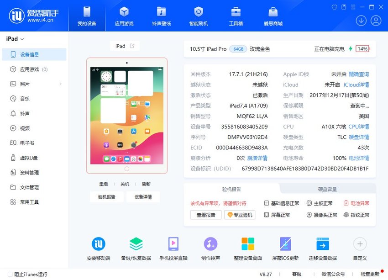This screenshot has width=388, height=280.
Task: Click the 铃声 bell icon
Action: [13, 113]
